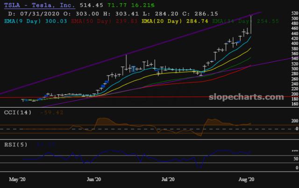The width and height of the screenshot is (299, 188).
Task: Select the green EMA 254.55 legend label
Action: [245, 21]
